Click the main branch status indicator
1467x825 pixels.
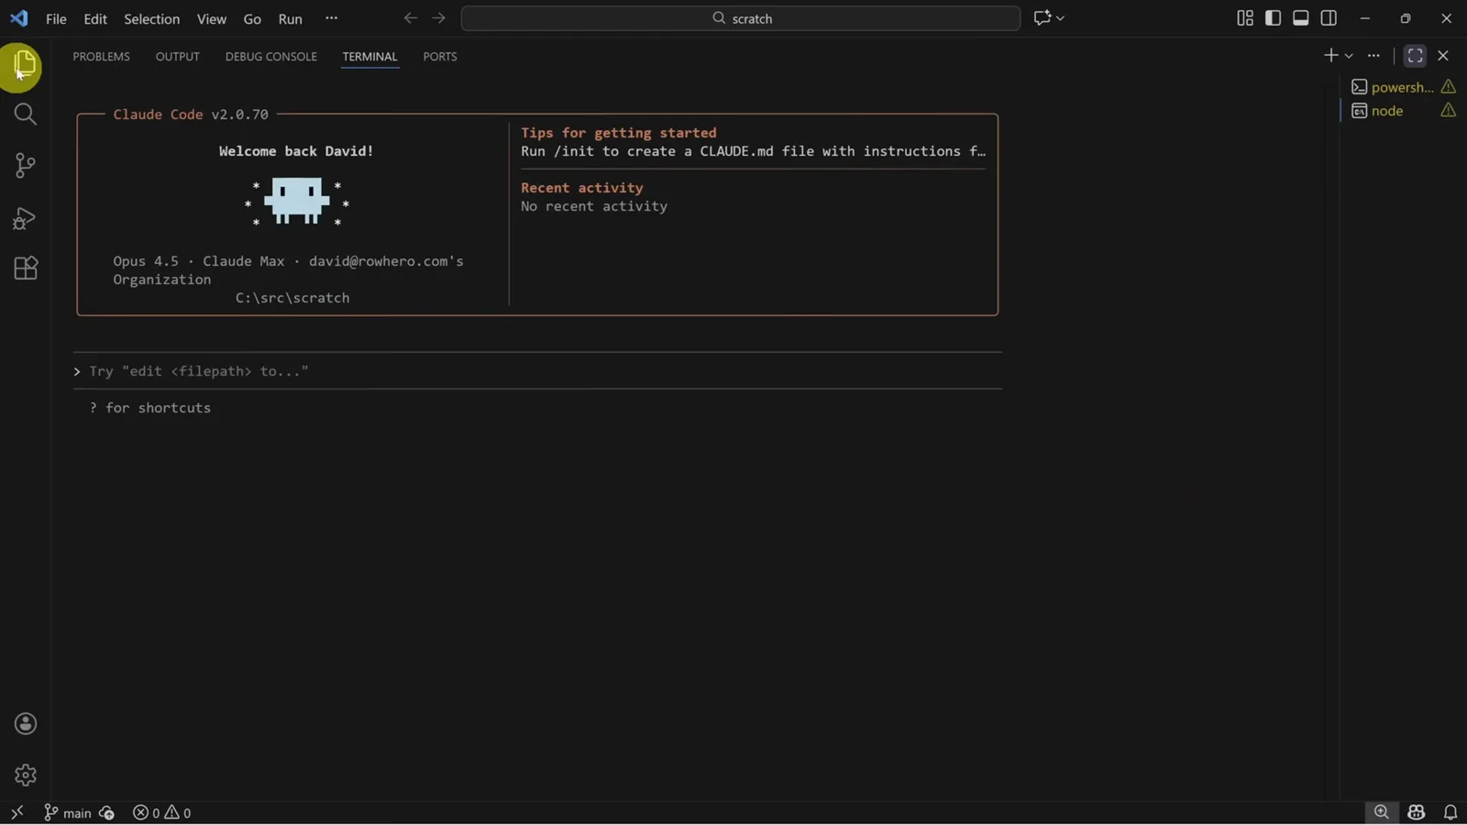[x=68, y=813]
